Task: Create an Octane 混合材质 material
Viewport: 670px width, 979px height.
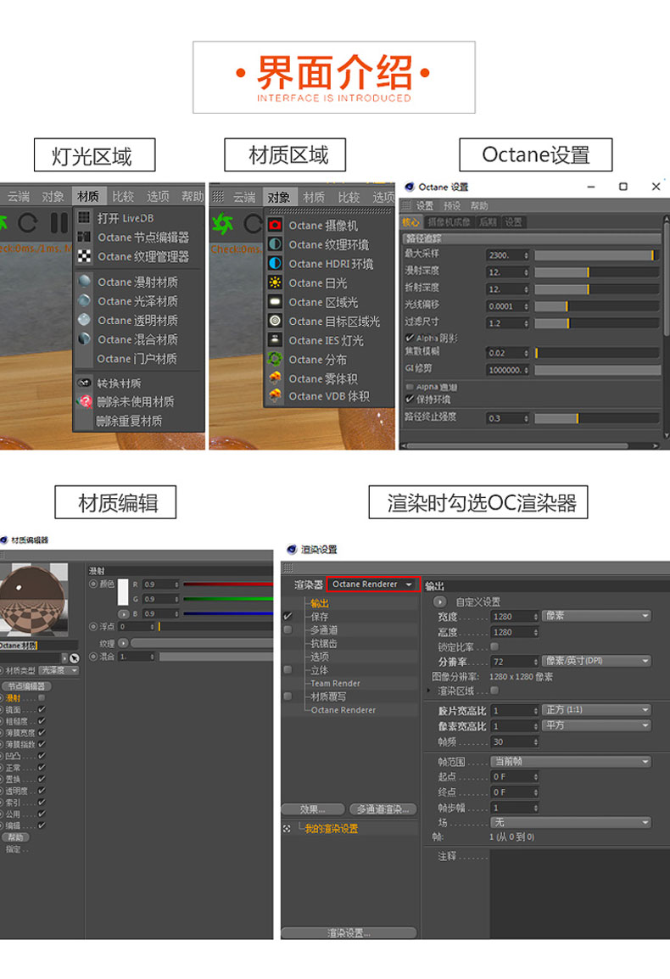Action: [137, 339]
